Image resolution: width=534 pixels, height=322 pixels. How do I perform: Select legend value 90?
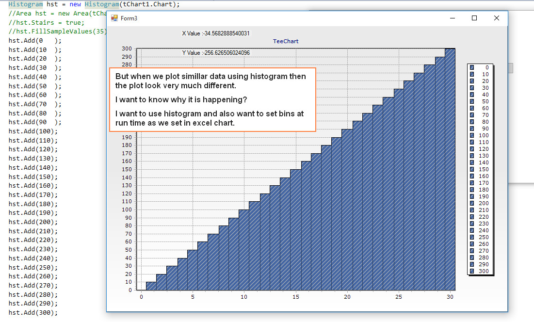coord(485,129)
